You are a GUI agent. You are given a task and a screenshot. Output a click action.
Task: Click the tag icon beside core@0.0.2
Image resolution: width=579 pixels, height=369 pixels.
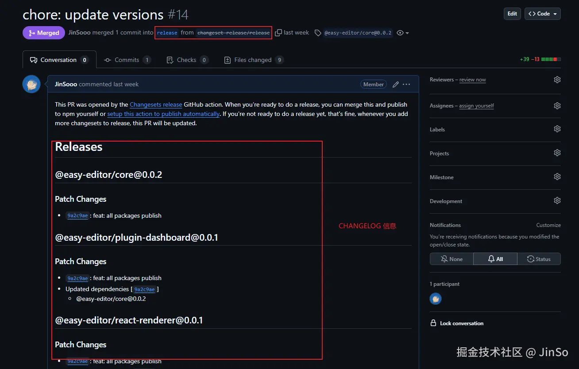318,33
